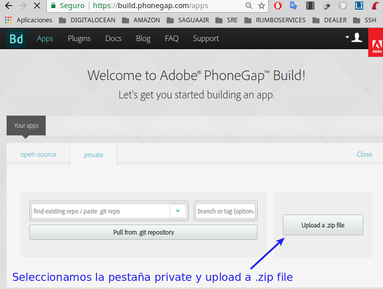Screen dimensions: 383x289
Task: Open the Plugins navigation item
Action: point(79,39)
